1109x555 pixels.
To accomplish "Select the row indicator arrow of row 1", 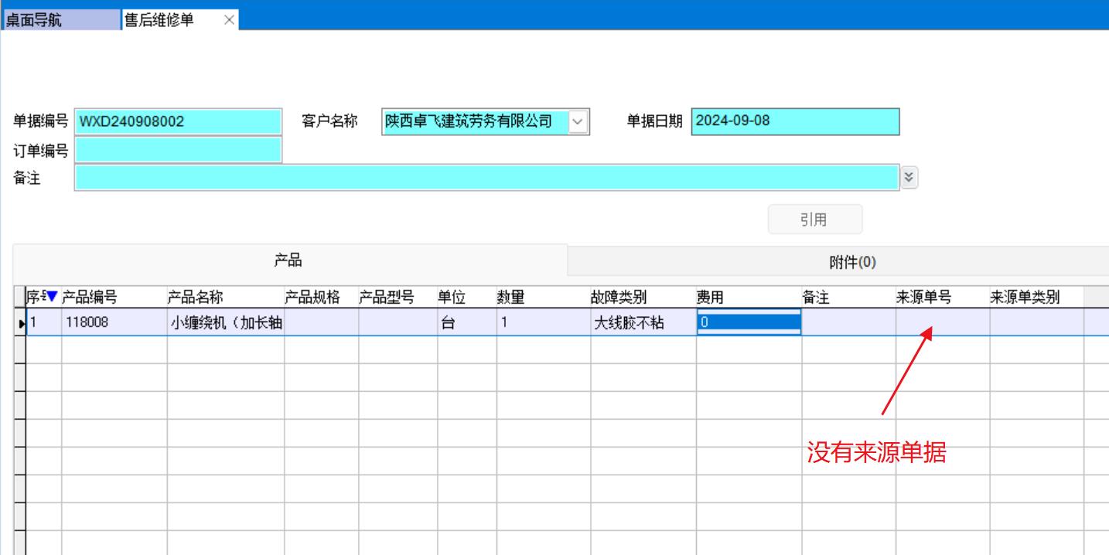I will [x=21, y=324].
